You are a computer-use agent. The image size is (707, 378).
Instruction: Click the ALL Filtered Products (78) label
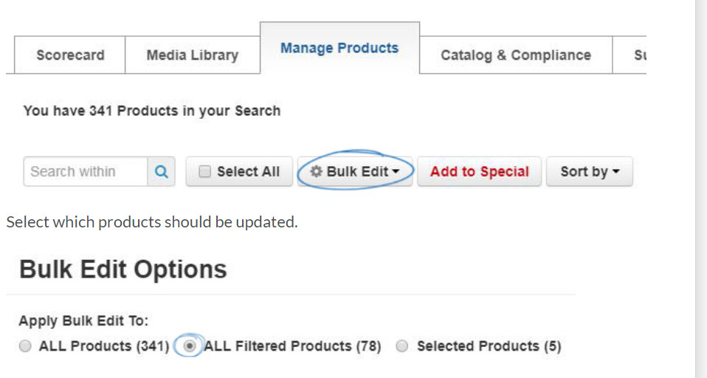point(293,346)
